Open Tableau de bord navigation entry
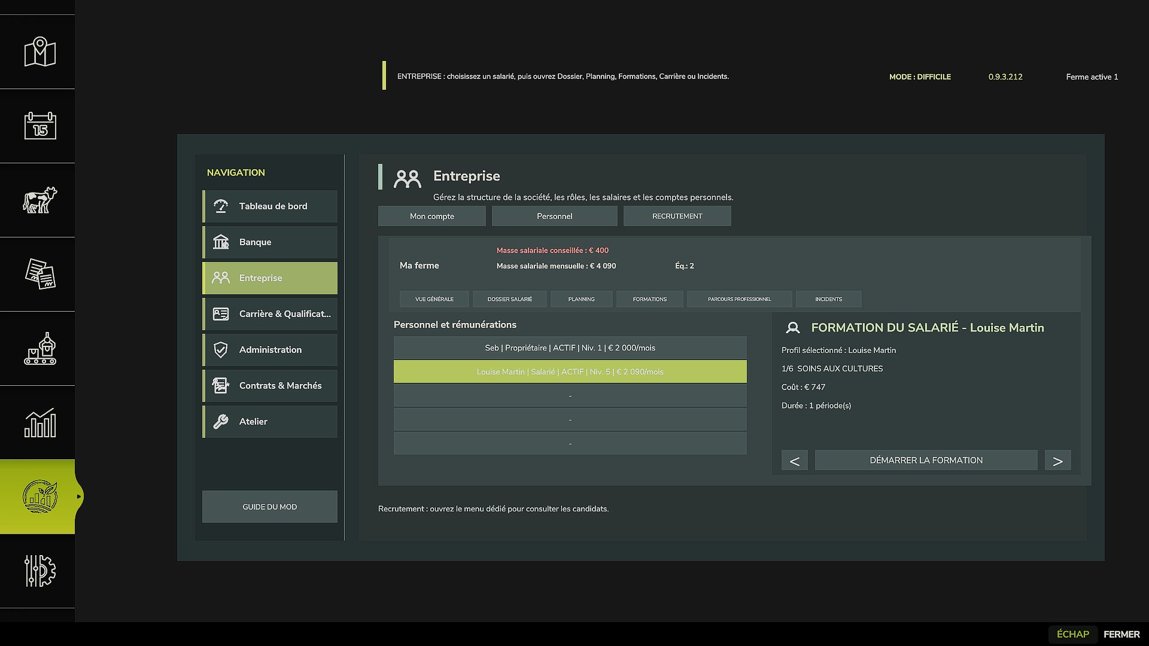Viewport: 1149px width, 646px height. 270,206
